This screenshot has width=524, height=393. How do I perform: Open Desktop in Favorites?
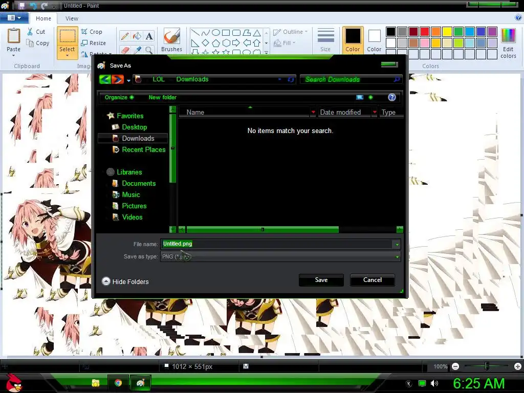click(135, 127)
